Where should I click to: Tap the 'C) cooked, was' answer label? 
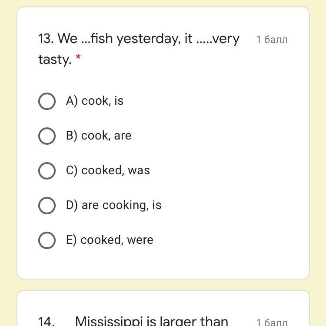(108, 170)
